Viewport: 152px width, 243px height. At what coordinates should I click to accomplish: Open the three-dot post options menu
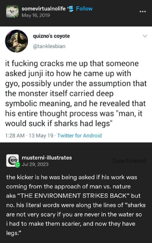(x=143, y=12)
